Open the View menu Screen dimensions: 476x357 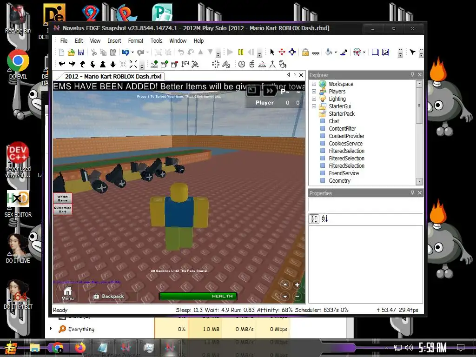95,41
